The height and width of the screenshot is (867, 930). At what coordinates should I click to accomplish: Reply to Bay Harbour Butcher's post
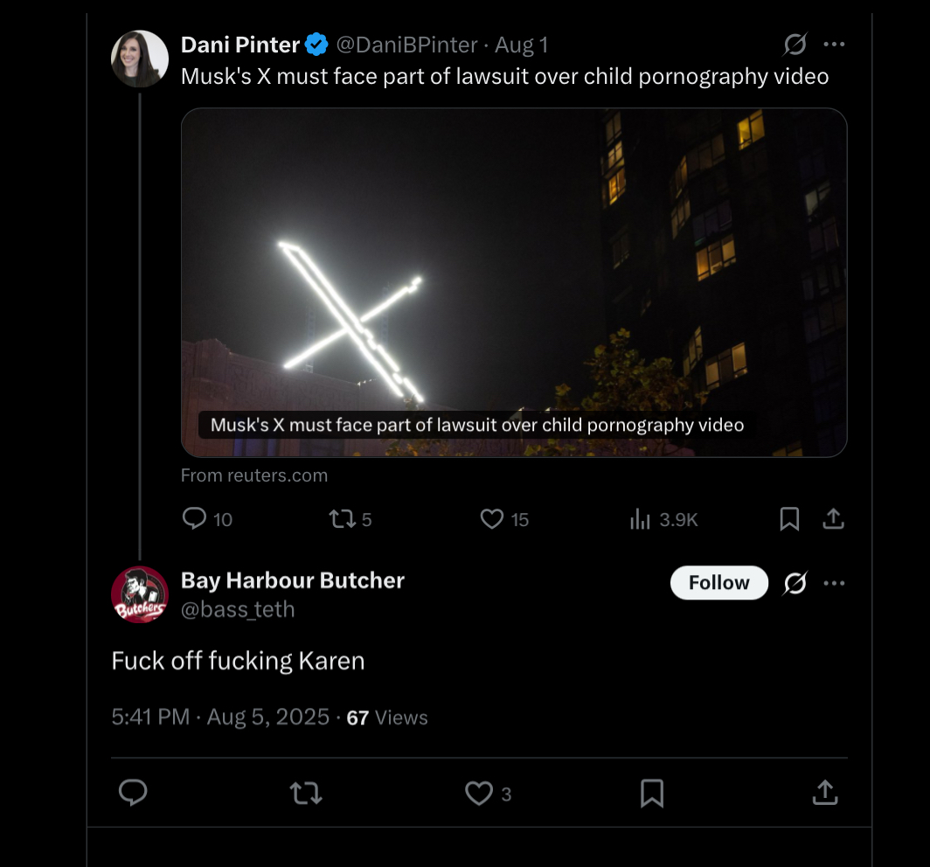point(133,793)
